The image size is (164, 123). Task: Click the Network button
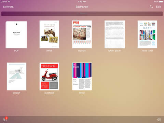coord(8,7)
